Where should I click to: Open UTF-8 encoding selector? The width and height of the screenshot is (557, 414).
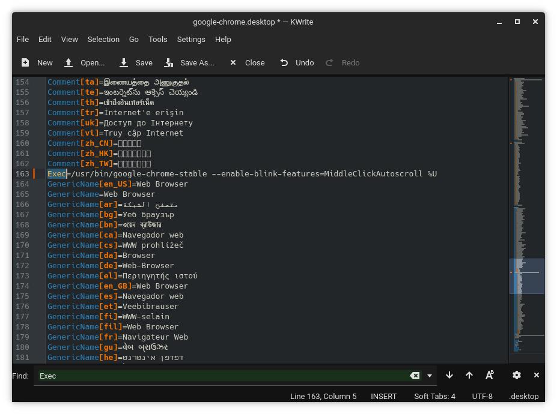pos(482,396)
